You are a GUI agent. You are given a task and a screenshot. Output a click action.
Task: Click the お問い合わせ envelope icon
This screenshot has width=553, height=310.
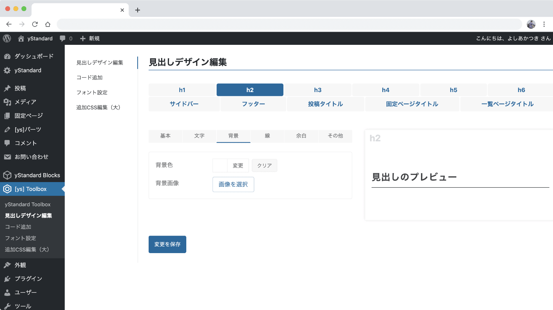tap(7, 157)
